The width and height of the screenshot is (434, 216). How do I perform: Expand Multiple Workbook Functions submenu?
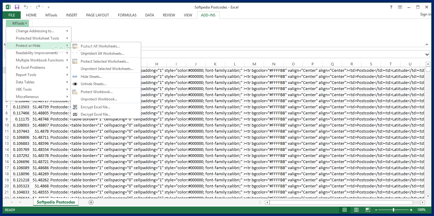click(39, 60)
